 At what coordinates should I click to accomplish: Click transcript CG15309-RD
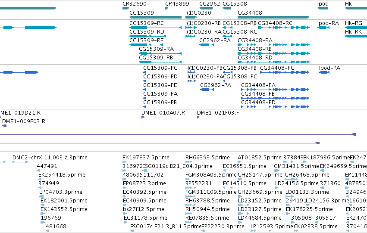(x=147, y=36)
